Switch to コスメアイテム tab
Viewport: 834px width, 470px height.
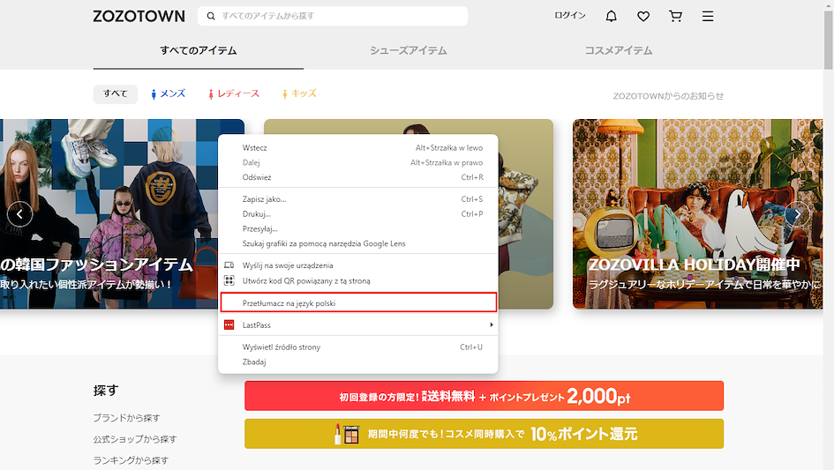click(x=619, y=51)
